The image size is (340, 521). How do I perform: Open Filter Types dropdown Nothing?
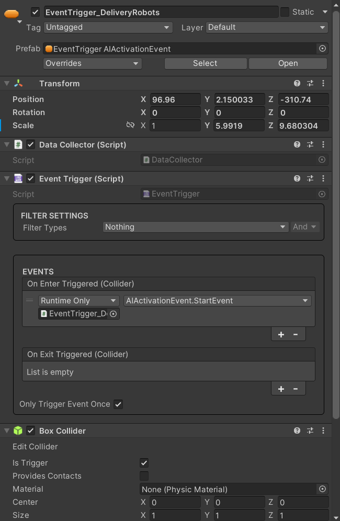click(x=196, y=227)
